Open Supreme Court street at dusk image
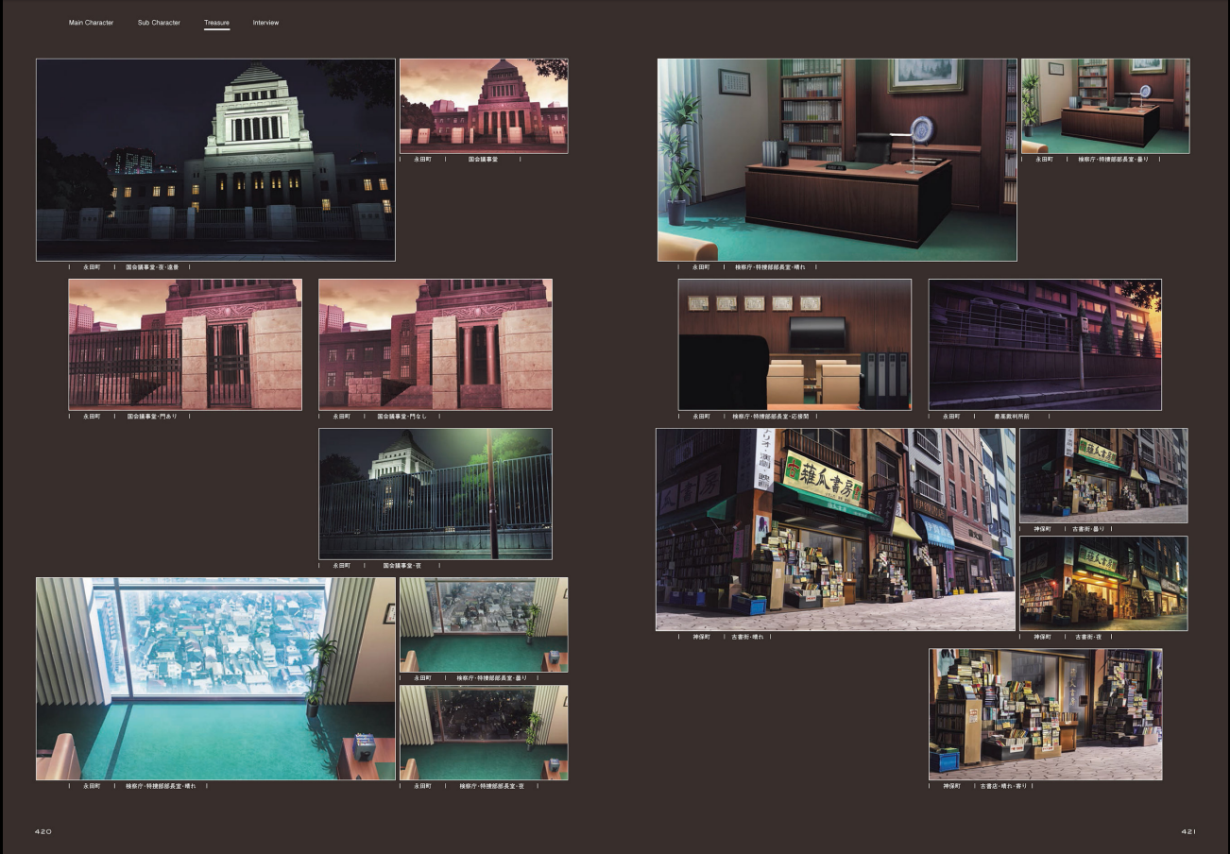This screenshot has width=1230, height=854. pyautogui.click(x=1045, y=345)
